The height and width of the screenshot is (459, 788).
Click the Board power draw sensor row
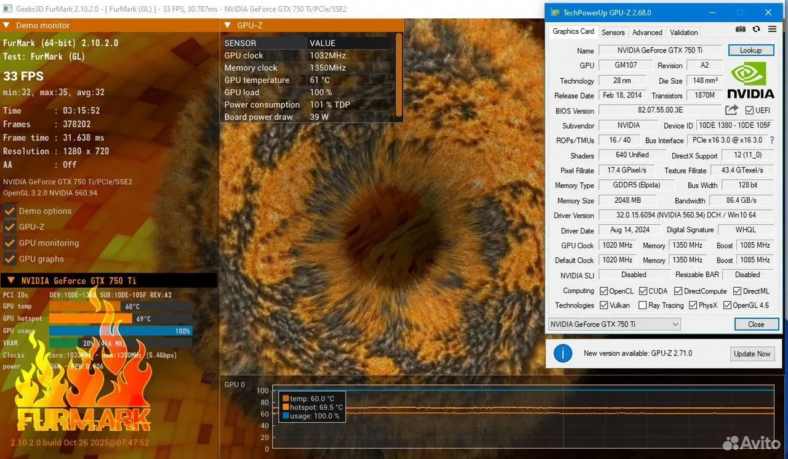pyautogui.click(x=308, y=117)
